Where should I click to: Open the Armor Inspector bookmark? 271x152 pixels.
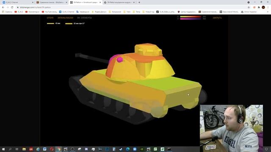[249, 12]
